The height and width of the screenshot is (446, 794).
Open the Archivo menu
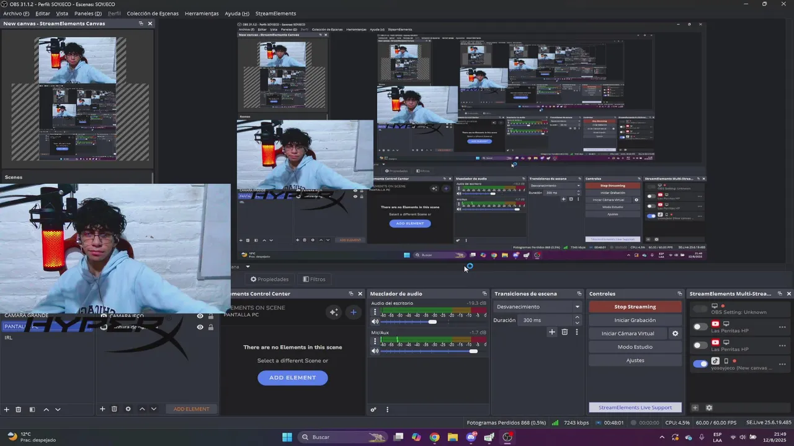(x=16, y=13)
